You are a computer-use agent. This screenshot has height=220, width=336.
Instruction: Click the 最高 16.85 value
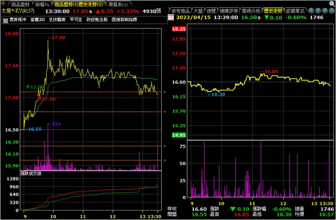pos(242,215)
